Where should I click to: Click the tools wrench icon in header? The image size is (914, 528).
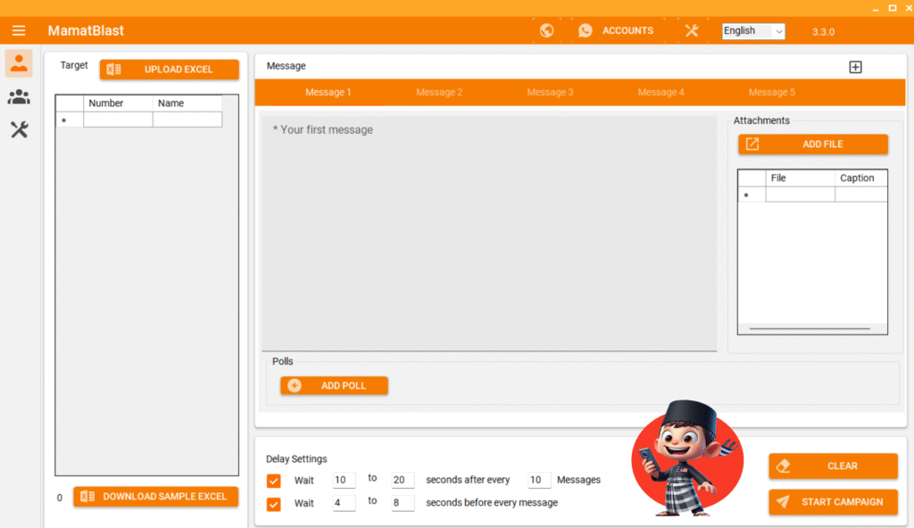[692, 30]
